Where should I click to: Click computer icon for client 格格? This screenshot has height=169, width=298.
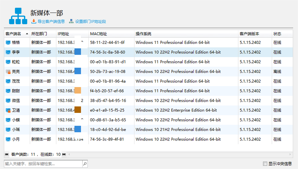point(8,43)
